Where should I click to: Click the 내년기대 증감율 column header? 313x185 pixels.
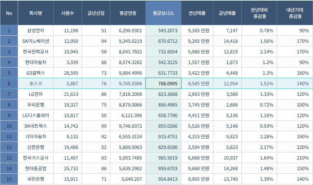pos(295,13)
